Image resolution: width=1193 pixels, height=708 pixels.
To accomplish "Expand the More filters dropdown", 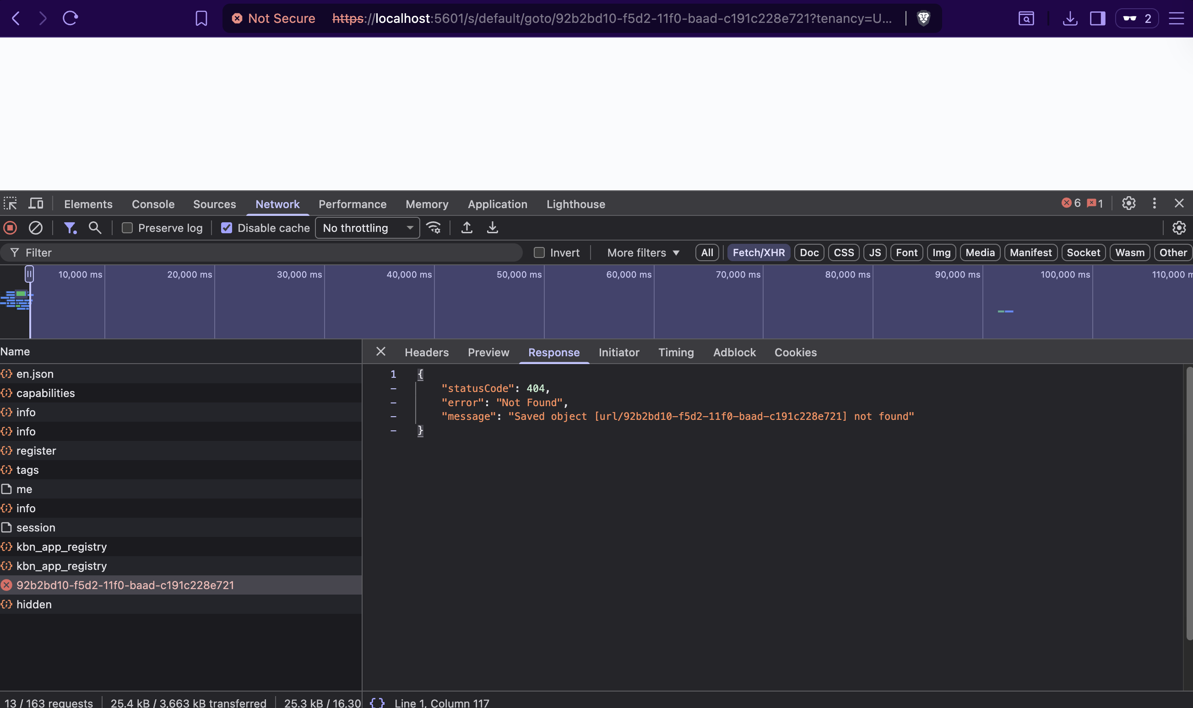I will click(643, 253).
